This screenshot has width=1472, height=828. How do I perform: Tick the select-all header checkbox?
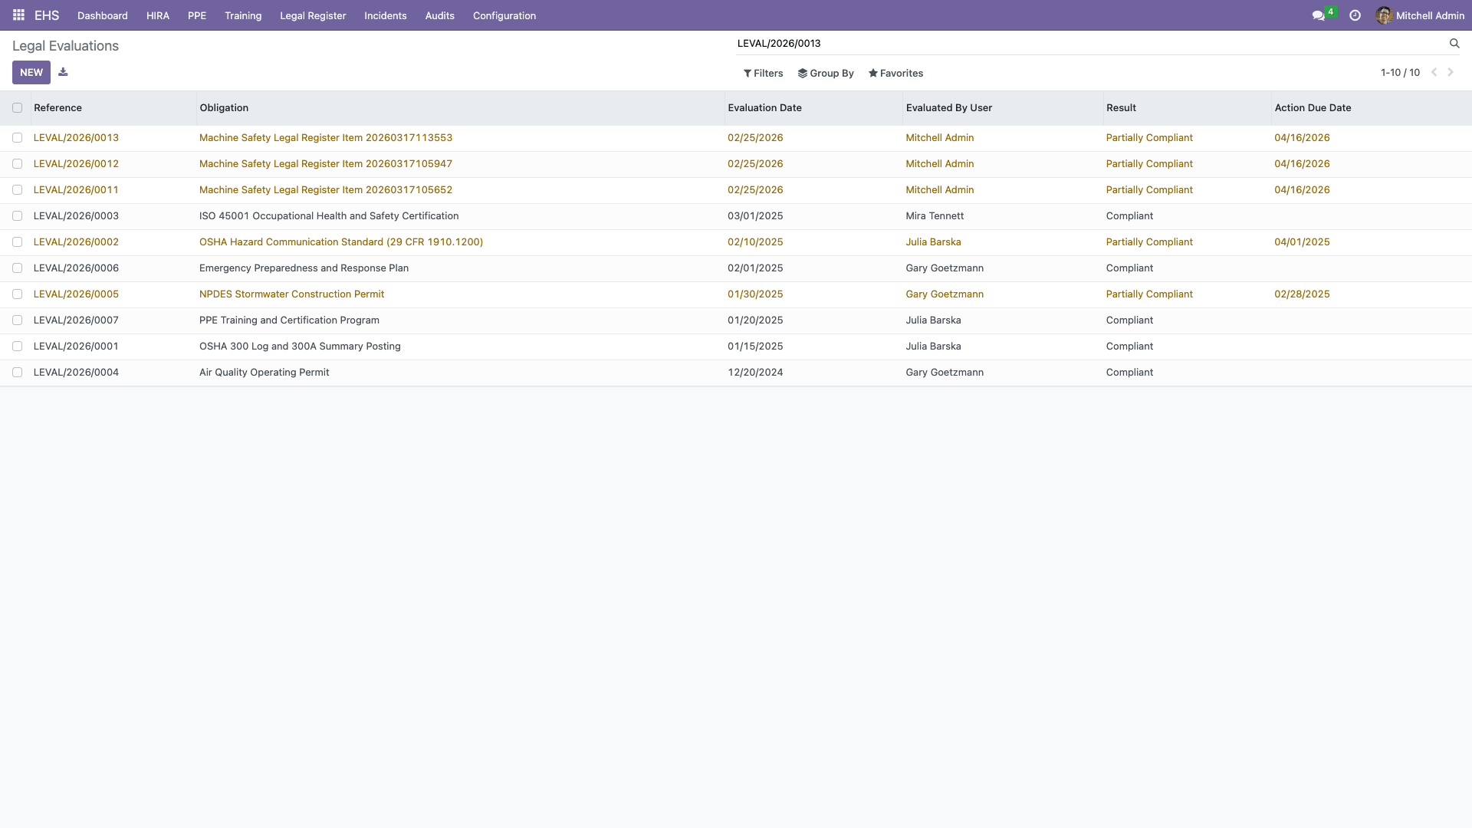point(17,108)
